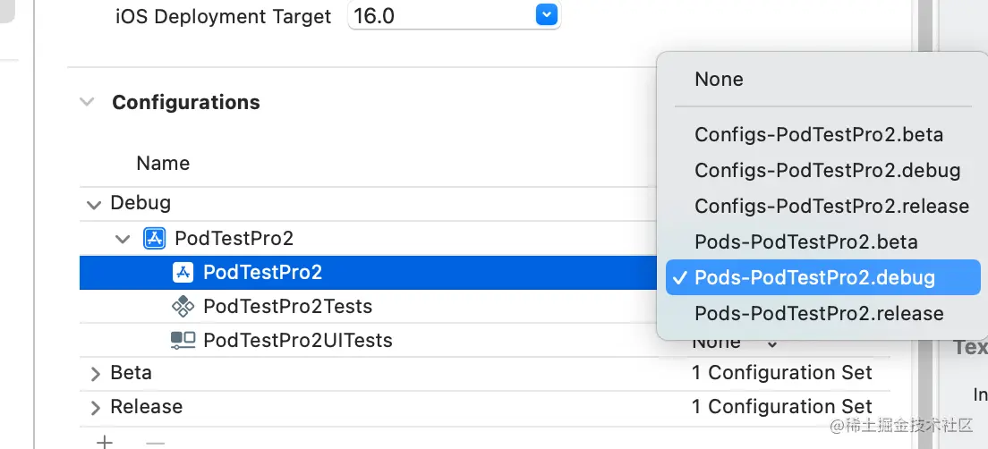
Task: Choose None in the configuration menu
Action: (x=719, y=80)
